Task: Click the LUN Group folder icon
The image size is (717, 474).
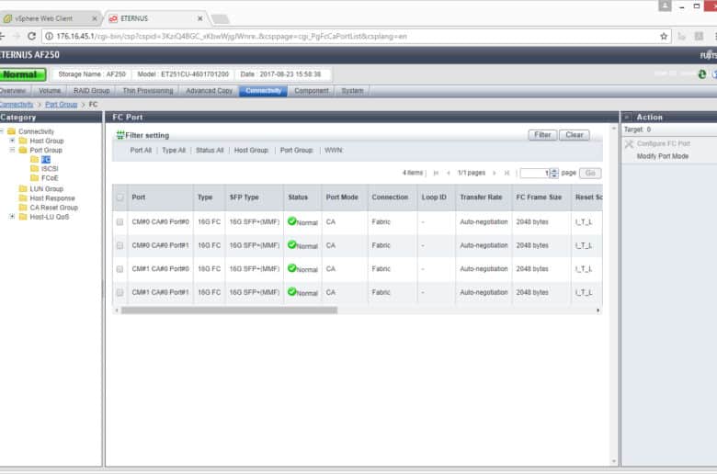Action: pyautogui.click(x=23, y=189)
